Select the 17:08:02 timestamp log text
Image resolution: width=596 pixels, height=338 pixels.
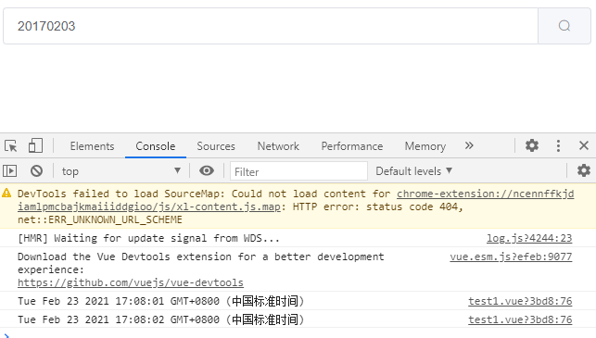coord(160,319)
